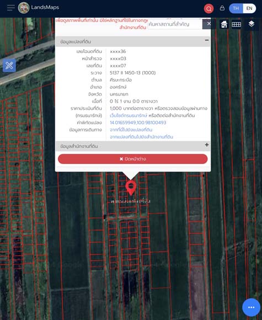
Task: Clear the place search box
Action: point(208,24)
